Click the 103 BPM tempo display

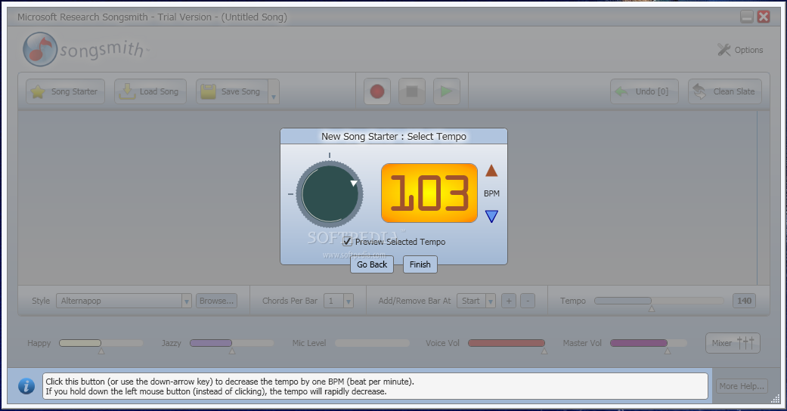tap(429, 193)
